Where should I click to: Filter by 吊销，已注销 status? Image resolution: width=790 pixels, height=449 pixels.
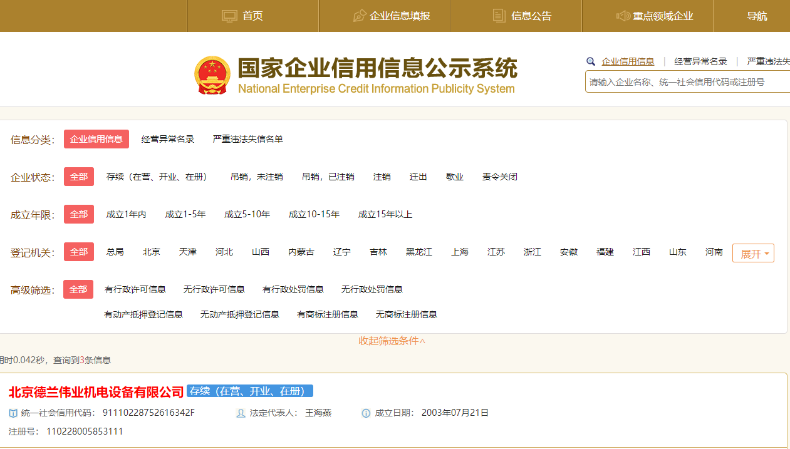pos(328,177)
